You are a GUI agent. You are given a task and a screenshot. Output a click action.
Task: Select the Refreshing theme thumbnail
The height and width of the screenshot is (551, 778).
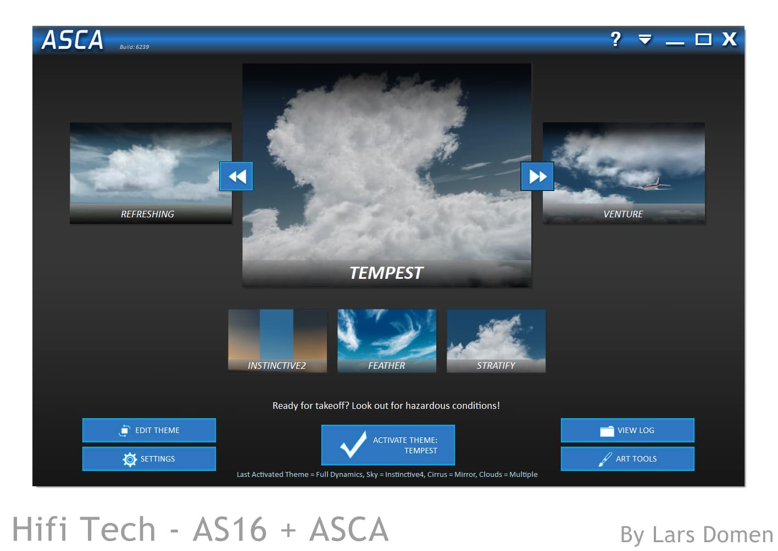pyautogui.click(x=151, y=172)
